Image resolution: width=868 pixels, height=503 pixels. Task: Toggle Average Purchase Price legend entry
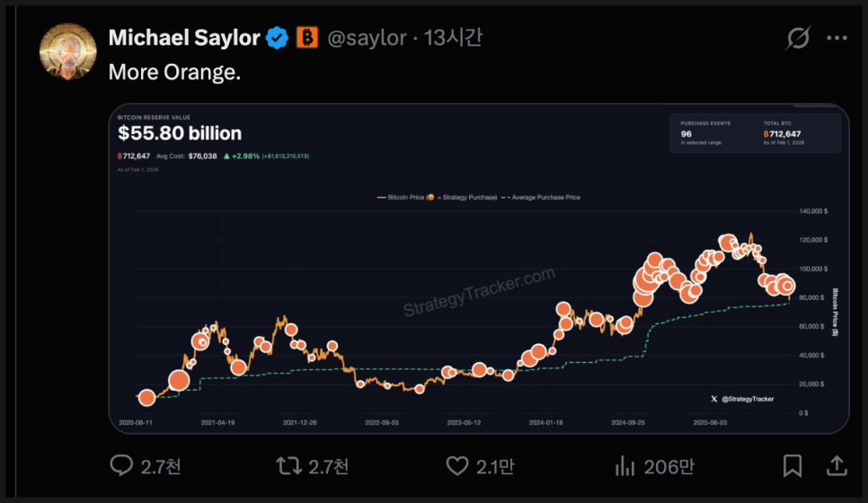(x=541, y=197)
